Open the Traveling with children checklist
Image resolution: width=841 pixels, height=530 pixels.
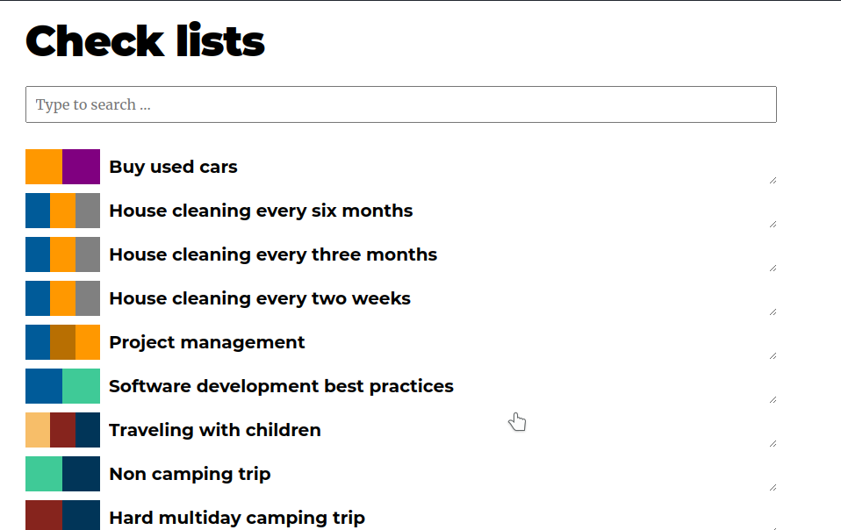(x=214, y=430)
